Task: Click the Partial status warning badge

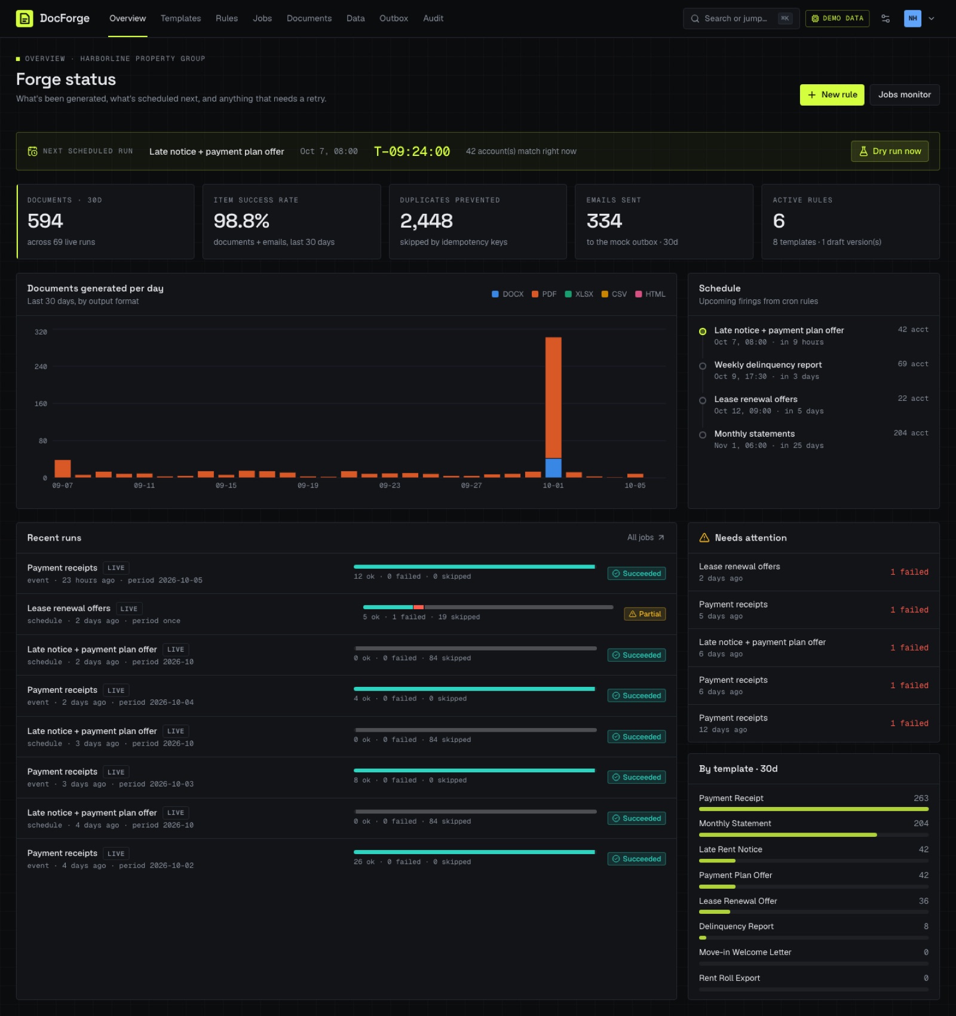Action: pos(645,614)
